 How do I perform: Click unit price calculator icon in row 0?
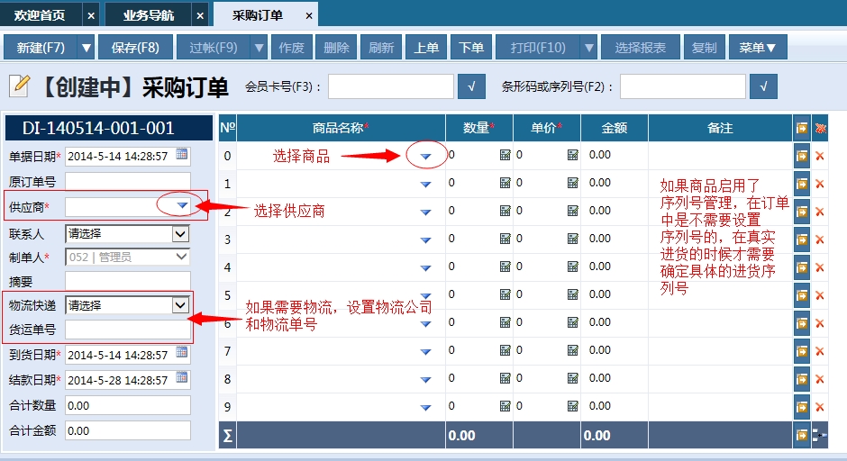pyautogui.click(x=572, y=155)
